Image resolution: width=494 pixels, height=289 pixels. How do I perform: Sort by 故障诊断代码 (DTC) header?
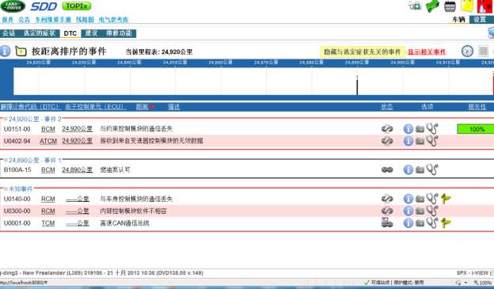click(x=30, y=107)
